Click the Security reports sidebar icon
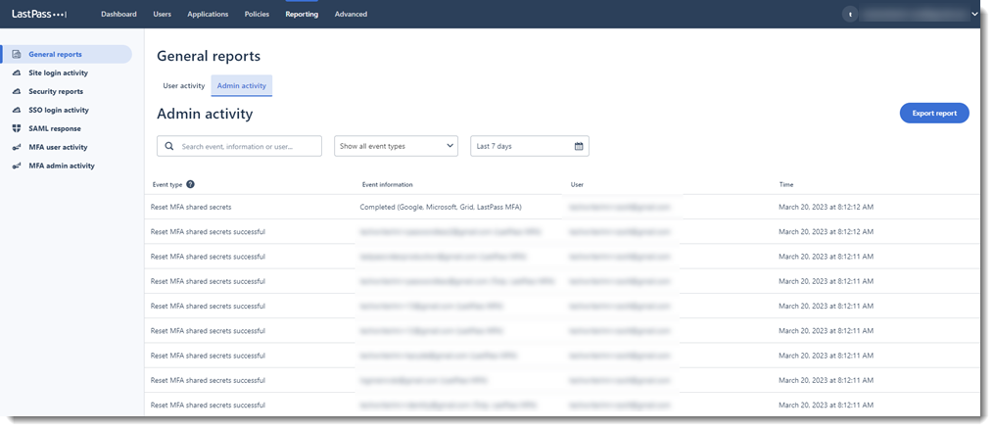This screenshot has height=431, width=995. point(17,91)
